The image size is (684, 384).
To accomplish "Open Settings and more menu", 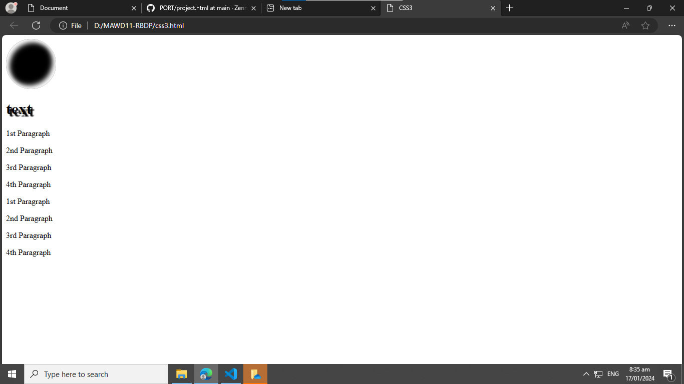I will (x=672, y=25).
